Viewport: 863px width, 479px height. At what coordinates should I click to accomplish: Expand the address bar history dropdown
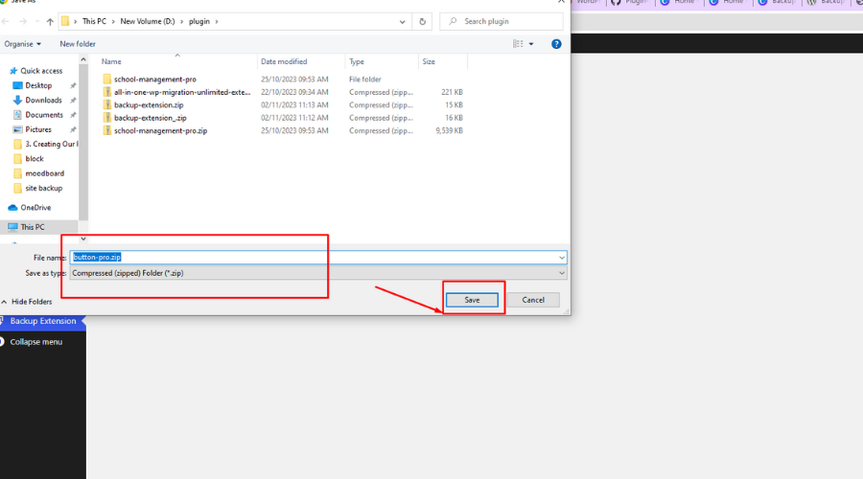(x=403, y=22)
